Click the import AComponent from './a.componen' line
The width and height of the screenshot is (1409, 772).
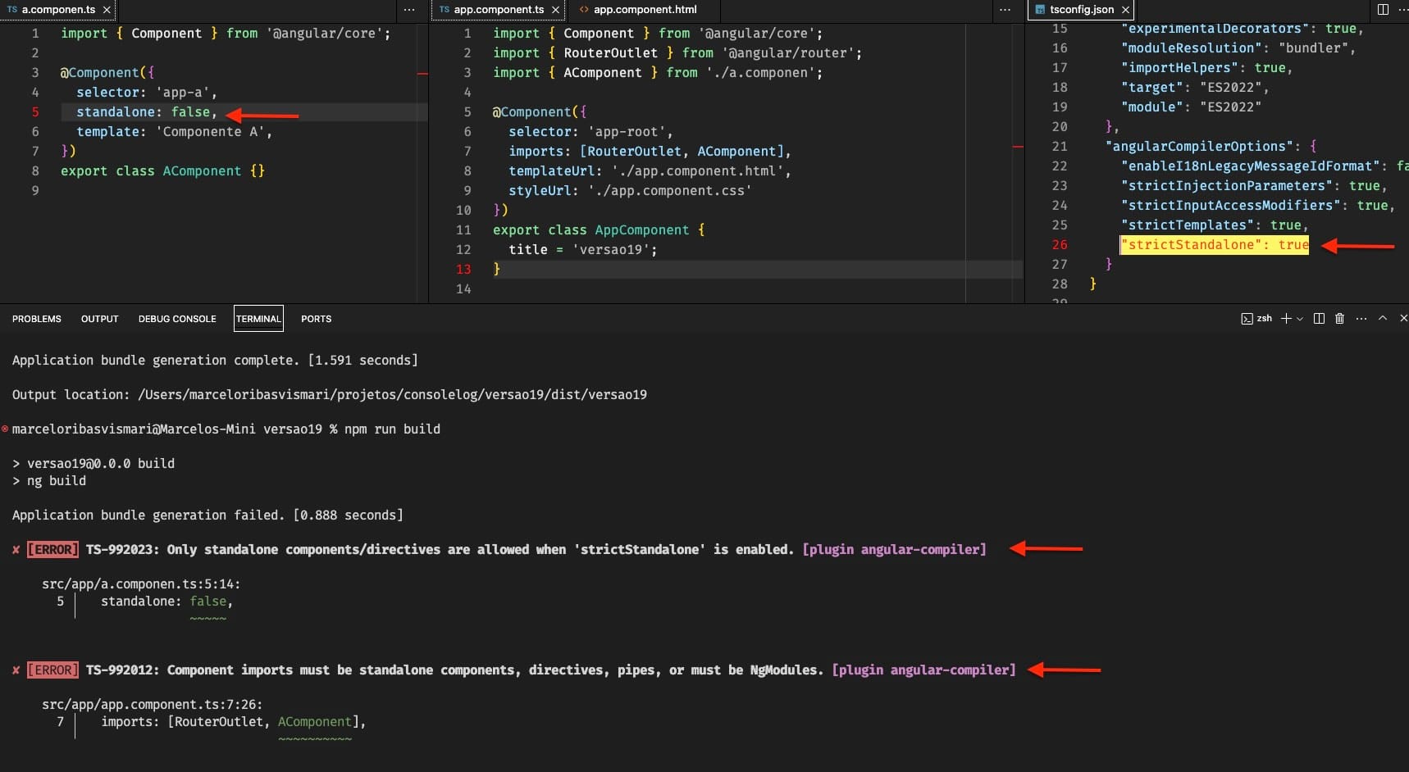(x=658, y=73)
